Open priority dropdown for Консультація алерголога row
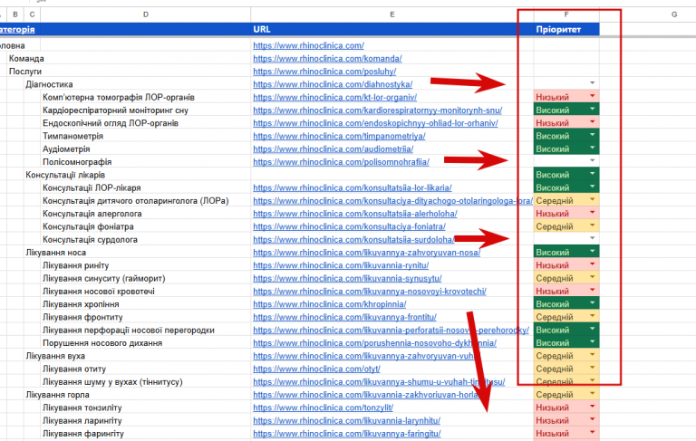Viewport: 696px width, 441px height. click(x=592, y=213)
